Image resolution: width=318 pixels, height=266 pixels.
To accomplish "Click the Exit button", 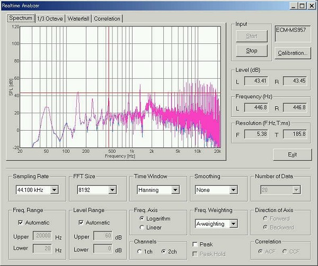I will 292,154.
